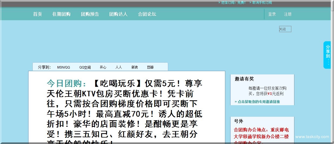334x144 pixels.
Task: Share to 开心
Action: point(103,67)
